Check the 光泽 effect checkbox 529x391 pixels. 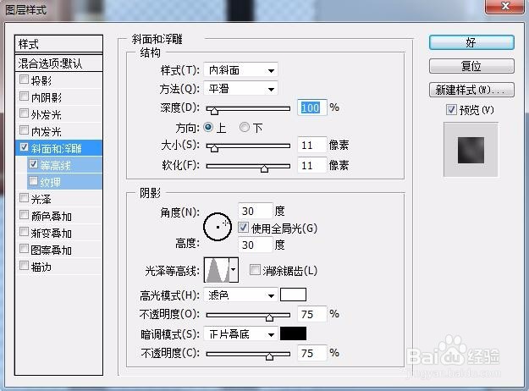pyautogui.click(x=24, y=198)
